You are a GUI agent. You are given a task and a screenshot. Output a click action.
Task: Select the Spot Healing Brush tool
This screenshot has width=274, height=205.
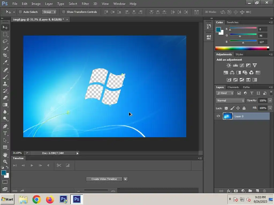pos(5,70)
